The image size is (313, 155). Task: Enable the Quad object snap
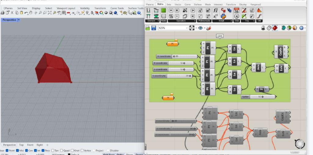coord(61,150)
